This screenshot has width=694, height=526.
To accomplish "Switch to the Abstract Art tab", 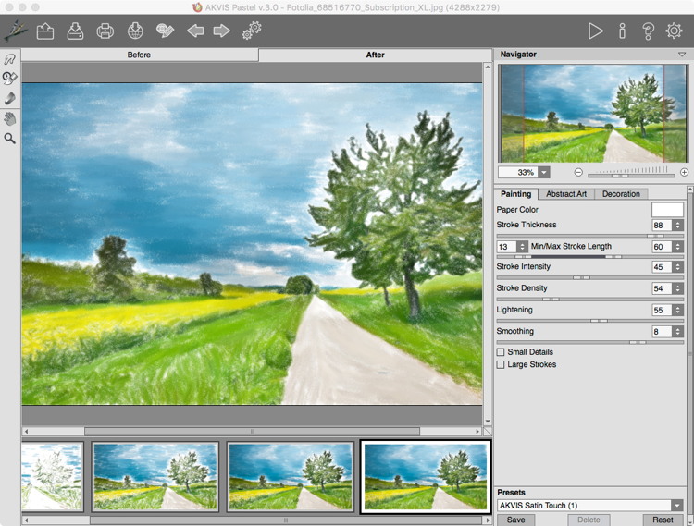I will tap(566, 194).
